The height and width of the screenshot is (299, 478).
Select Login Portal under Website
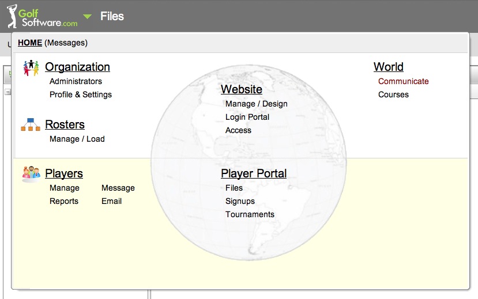247,117
